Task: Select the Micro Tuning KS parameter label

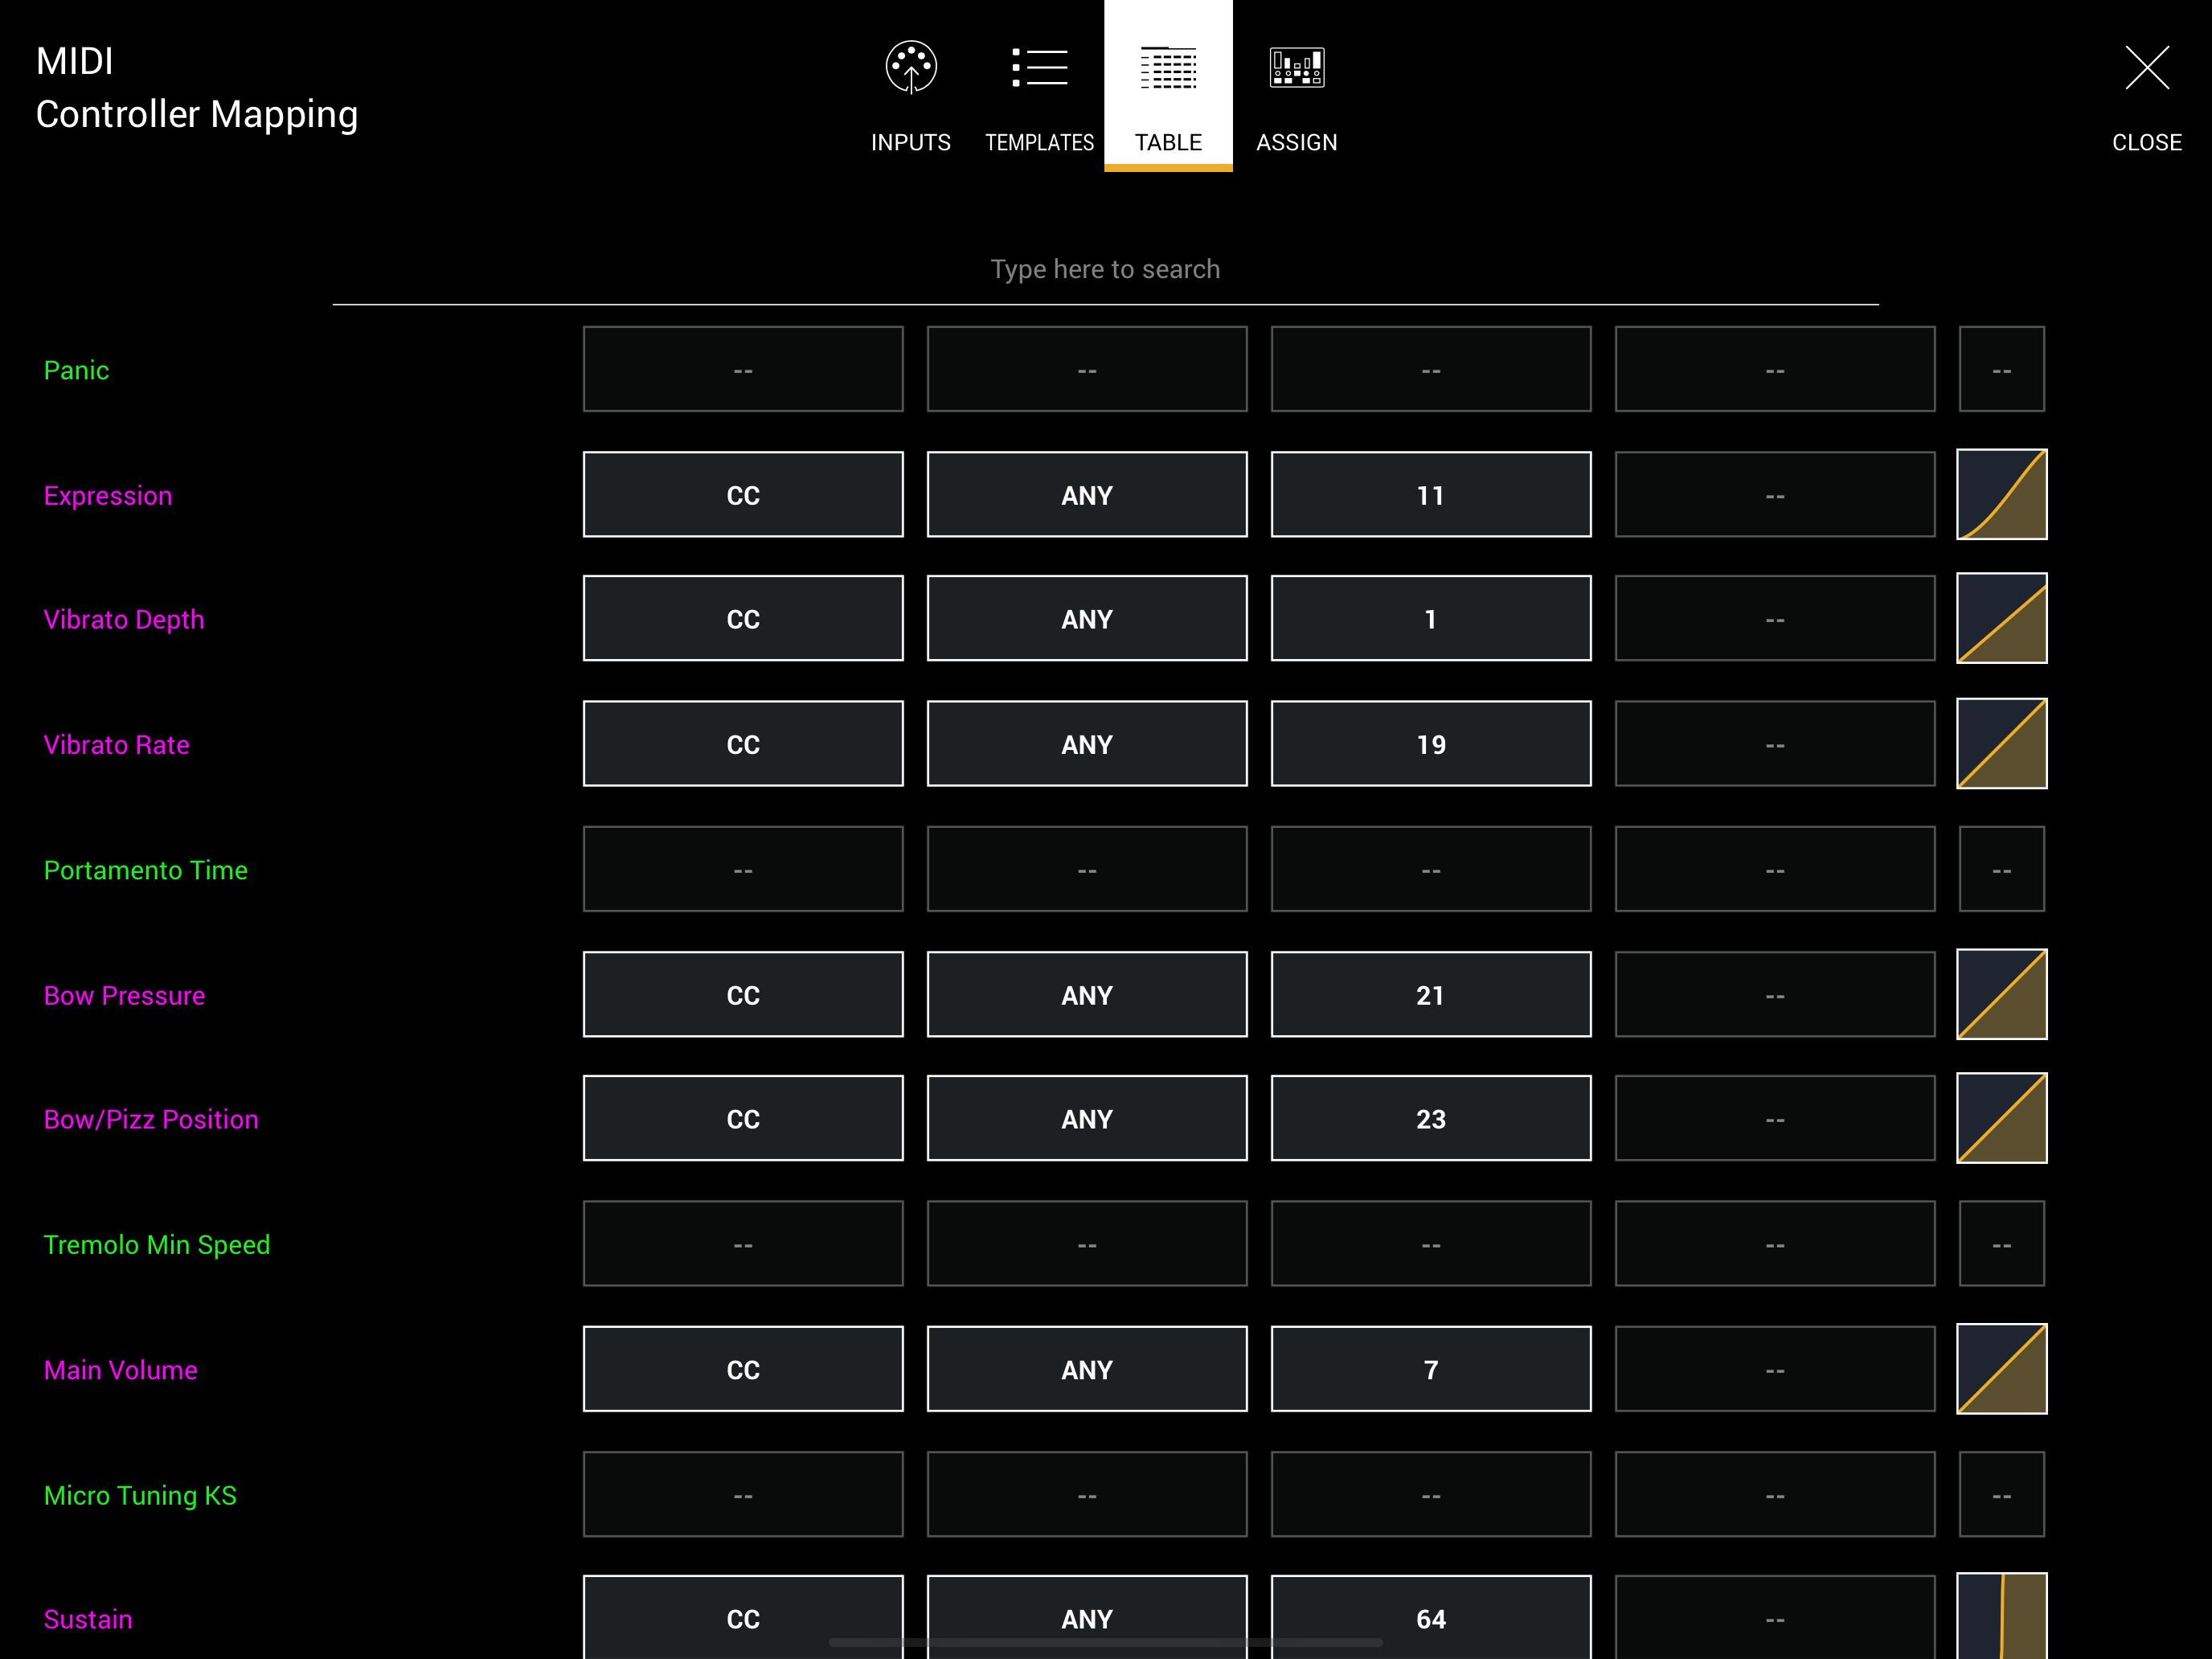Action: click(x=140, y=1496)
